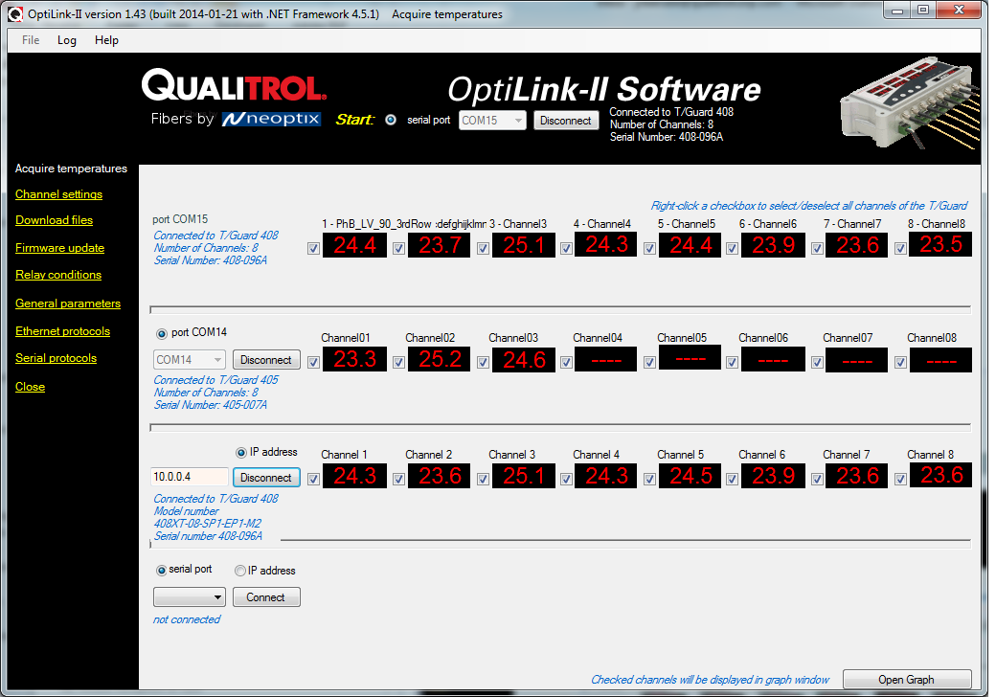Open the Channel settings link
The height and width of the screenshot is (697, 996).
point(58,194)
